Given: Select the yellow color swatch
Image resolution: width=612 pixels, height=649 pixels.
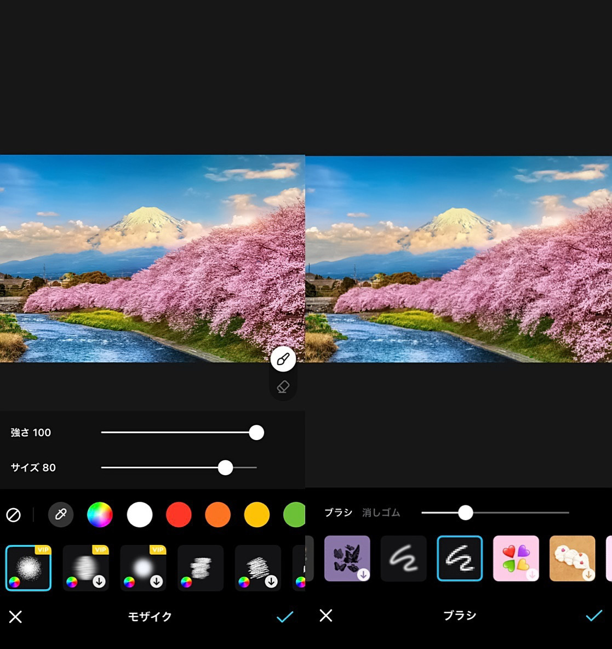Looking at the screenshot, I should coord(257,515).
